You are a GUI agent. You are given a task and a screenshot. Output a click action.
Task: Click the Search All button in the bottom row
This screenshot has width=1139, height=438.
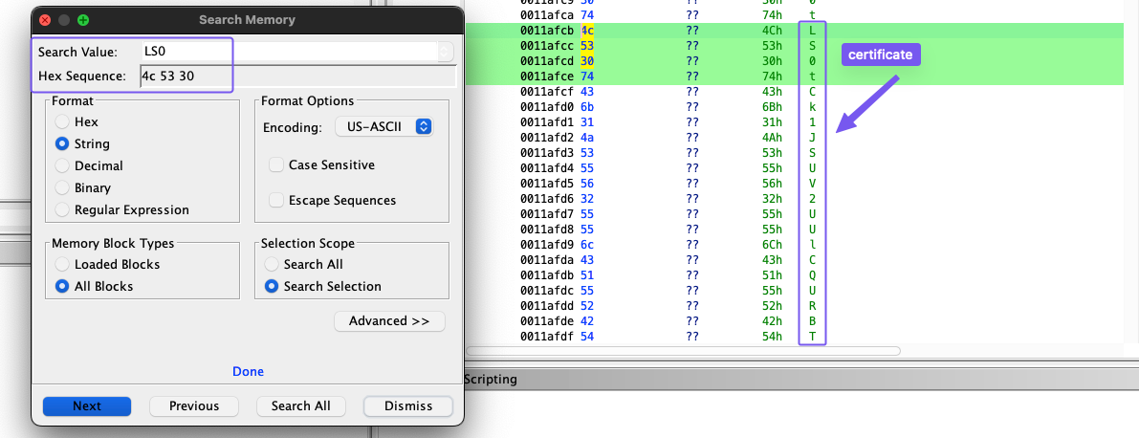(x=301, y=406)
